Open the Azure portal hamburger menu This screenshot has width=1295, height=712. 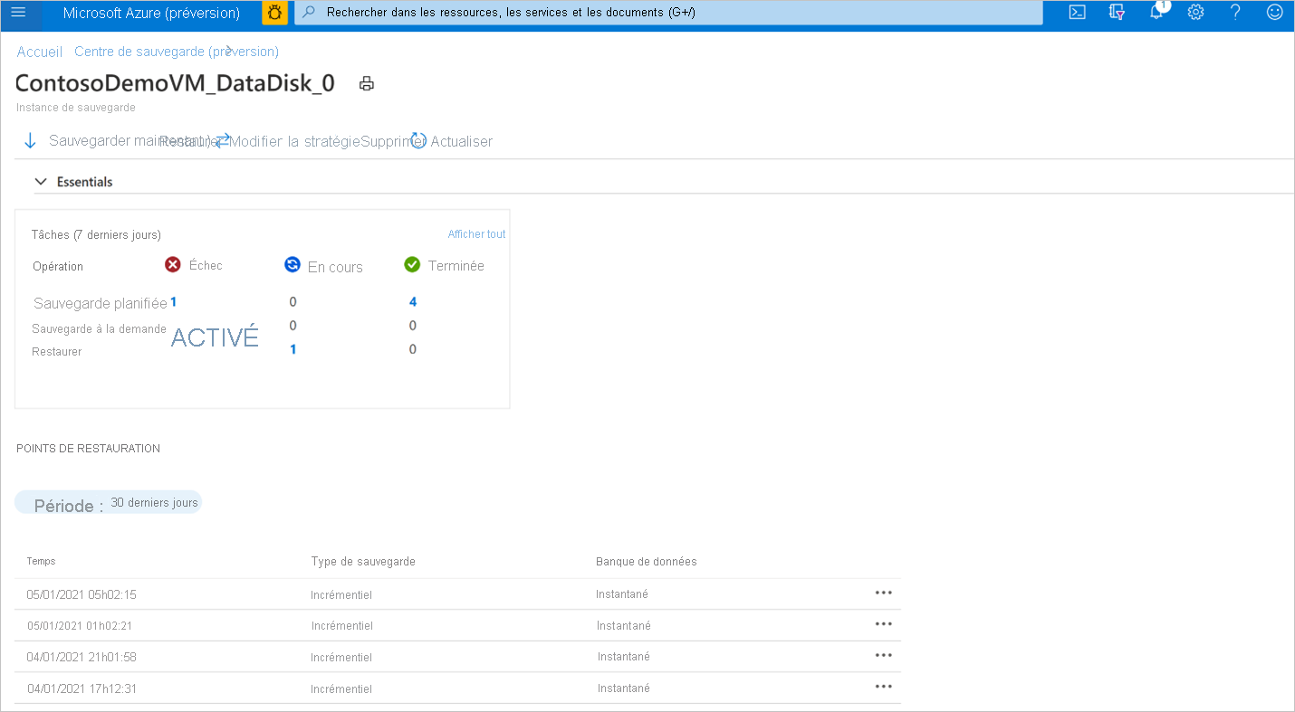click(18, 13)
